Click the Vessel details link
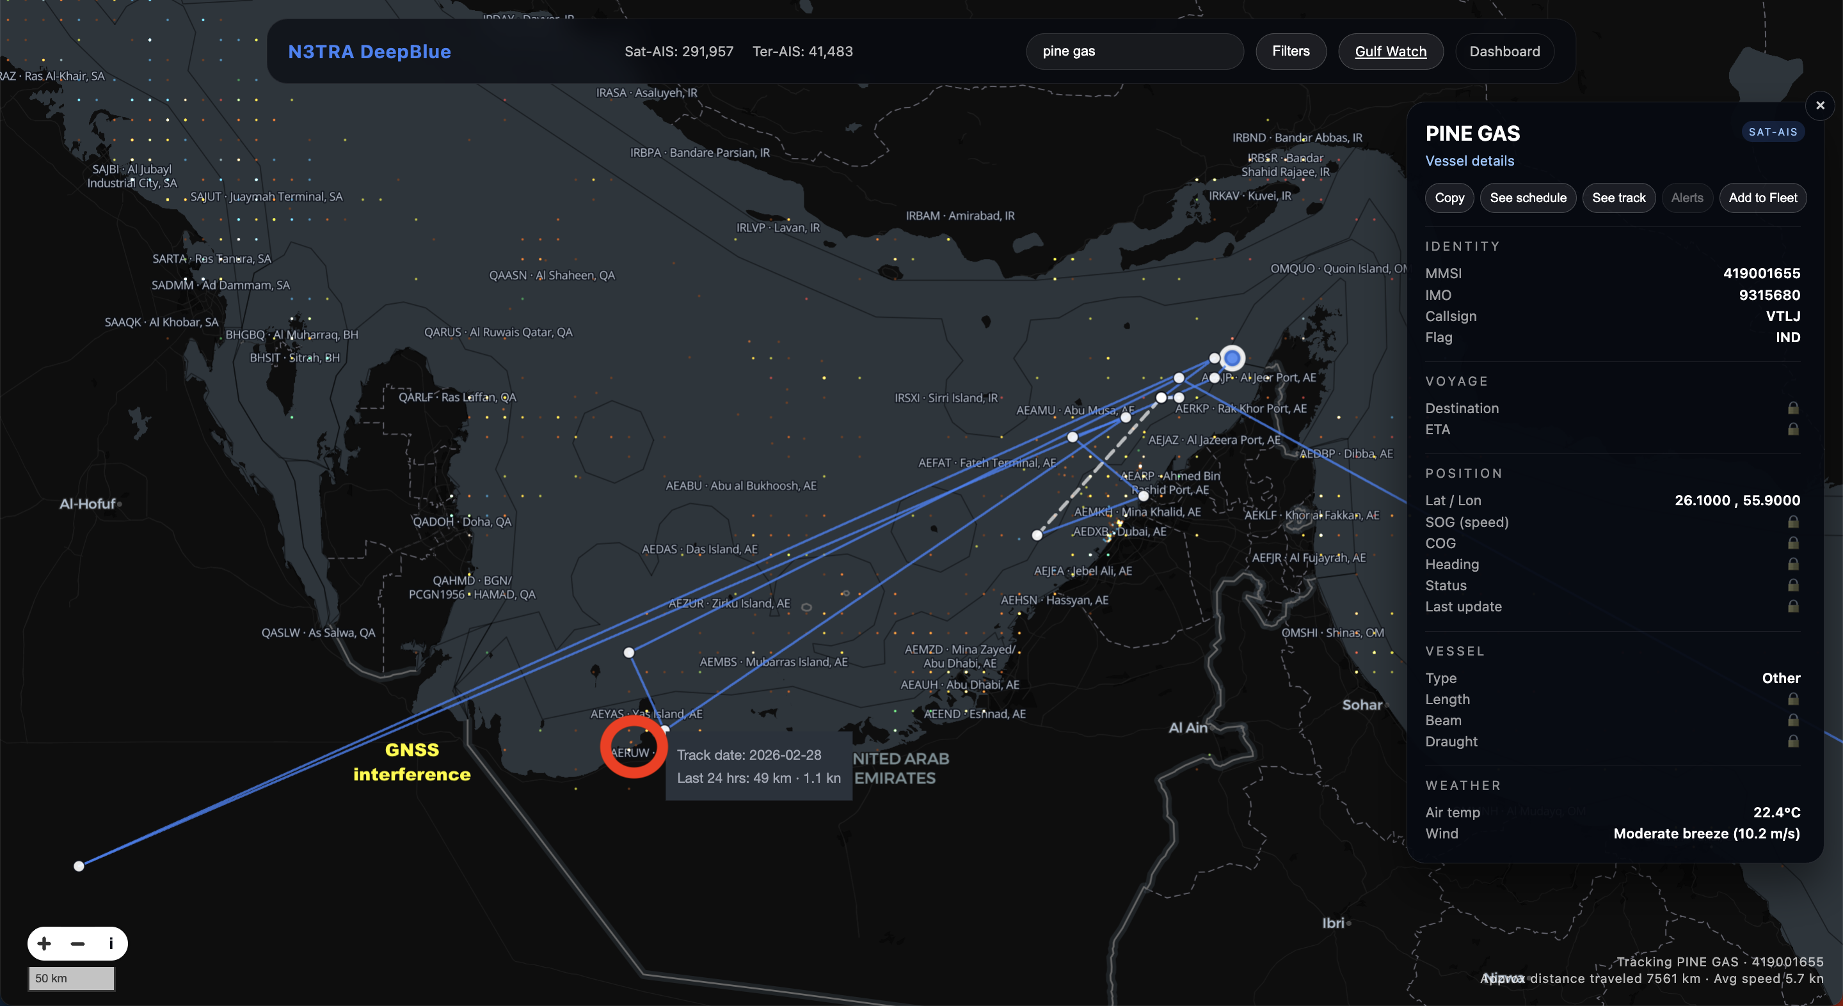 pos(1469,161)
